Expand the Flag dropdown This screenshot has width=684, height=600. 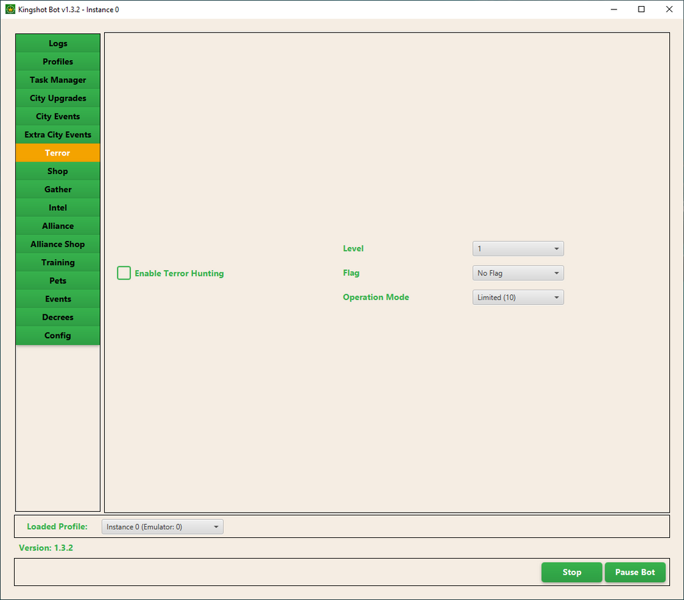tap(518, 273)
